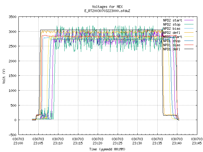Image resolution: width=203 pixels, height=152 pixels.
Task: Click the 23:20 time tick label
Action: coord(97,143)
